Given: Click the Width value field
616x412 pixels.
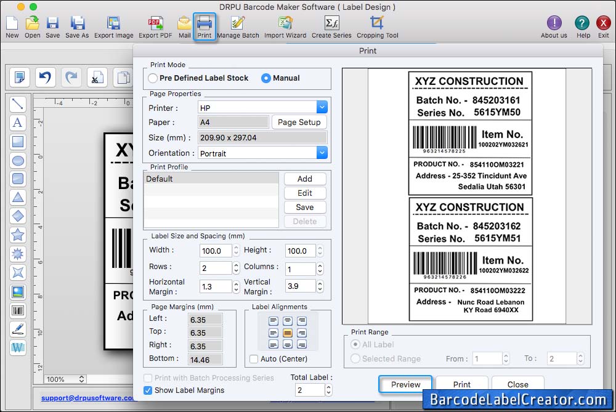Looking at the screenshot, I should pos(215,251).
